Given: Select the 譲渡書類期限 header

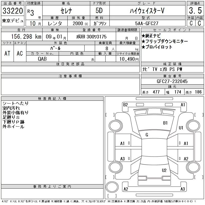Looking at the screenshot, I should point(127,30).
